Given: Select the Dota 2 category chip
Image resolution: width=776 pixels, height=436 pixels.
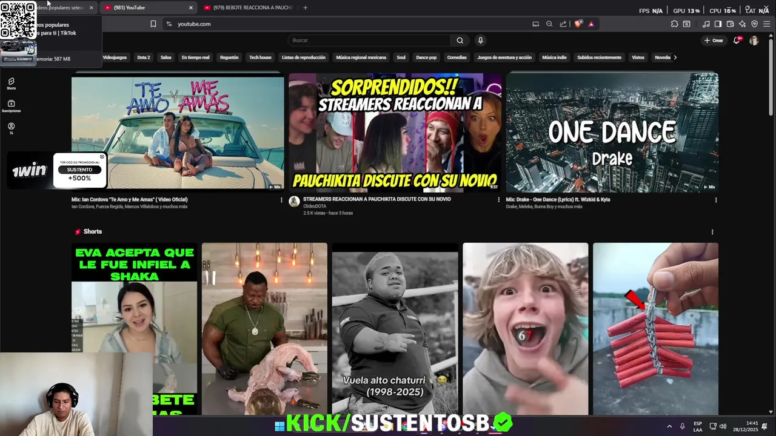Looking at the screenshot, I should 144,58.
